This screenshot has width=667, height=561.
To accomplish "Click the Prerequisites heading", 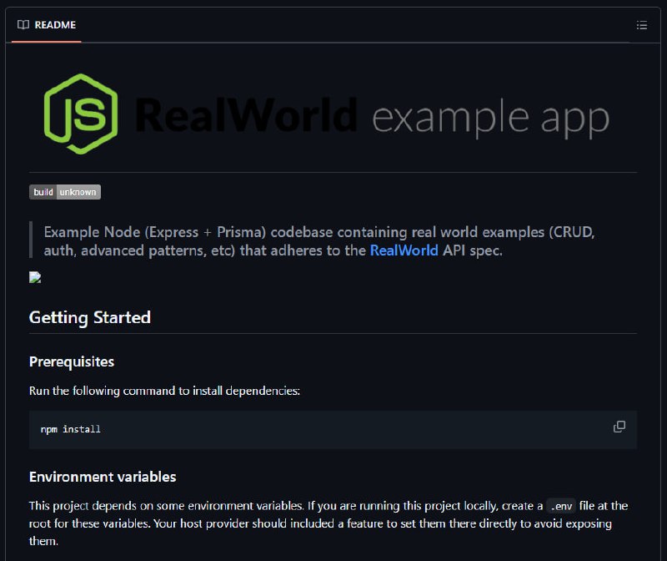I will point(72,361).
